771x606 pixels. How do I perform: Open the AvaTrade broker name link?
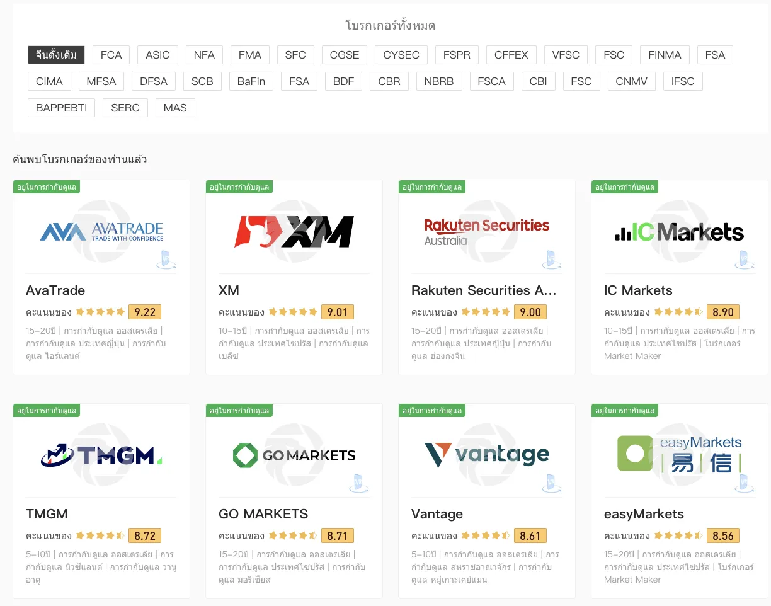[55, 290]
